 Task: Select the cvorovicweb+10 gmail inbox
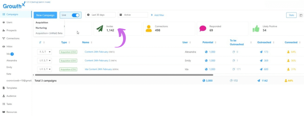[19, 81]
